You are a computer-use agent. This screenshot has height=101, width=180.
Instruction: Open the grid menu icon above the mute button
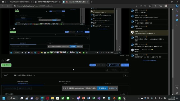coord(127,60)
